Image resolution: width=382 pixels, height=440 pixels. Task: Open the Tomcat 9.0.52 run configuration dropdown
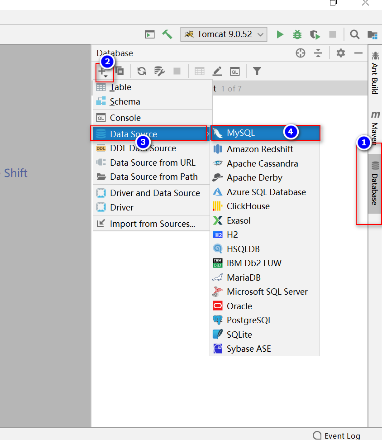(x=224, y=34)
